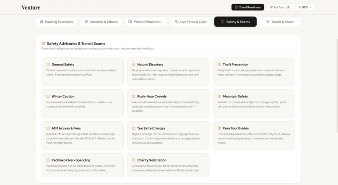Click the text about J-Alert app
338x185 pixels.
(166, 75)
